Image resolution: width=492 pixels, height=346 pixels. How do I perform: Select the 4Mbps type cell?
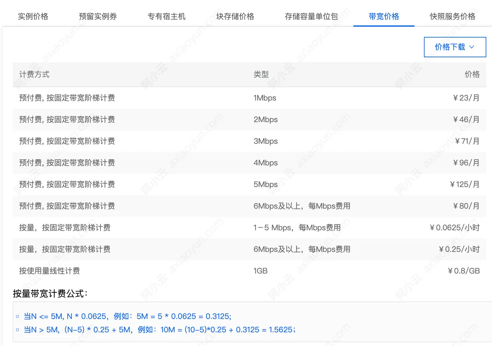click(266, 163)
